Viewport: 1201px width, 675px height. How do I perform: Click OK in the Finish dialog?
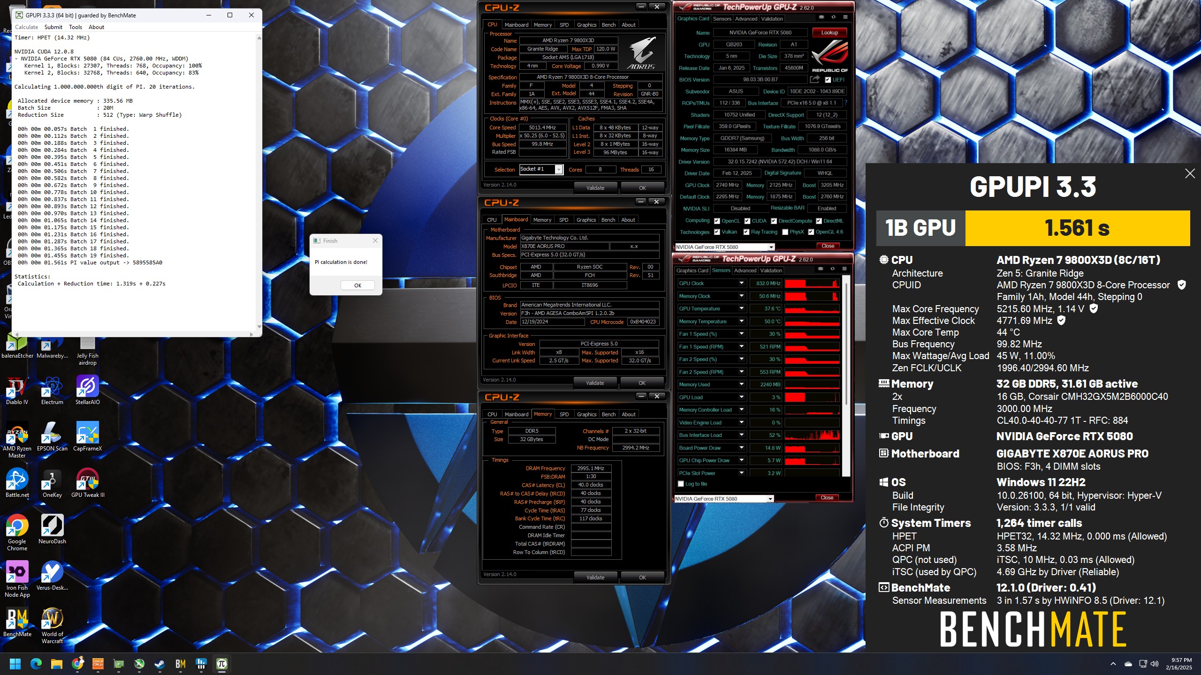point(357,285)
